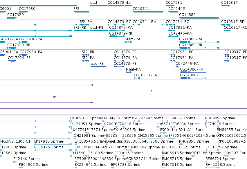Select the CG10311-RA transcript label
The height and width of the screenshot is (169, 247).
(145, 22)
